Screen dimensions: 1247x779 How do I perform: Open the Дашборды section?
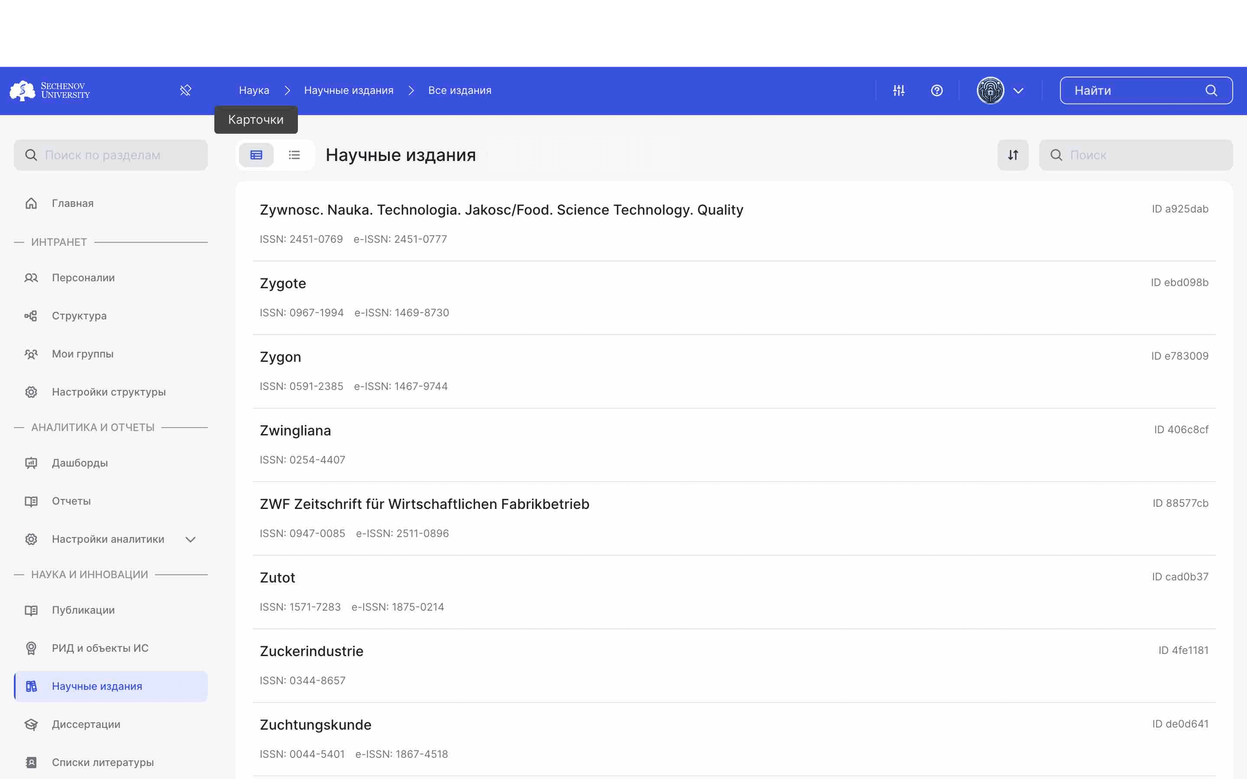[x=111, y=463]
